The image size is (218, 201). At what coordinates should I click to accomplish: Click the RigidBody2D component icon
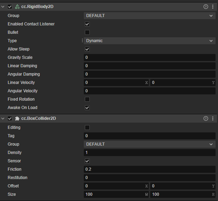(17, 7)
